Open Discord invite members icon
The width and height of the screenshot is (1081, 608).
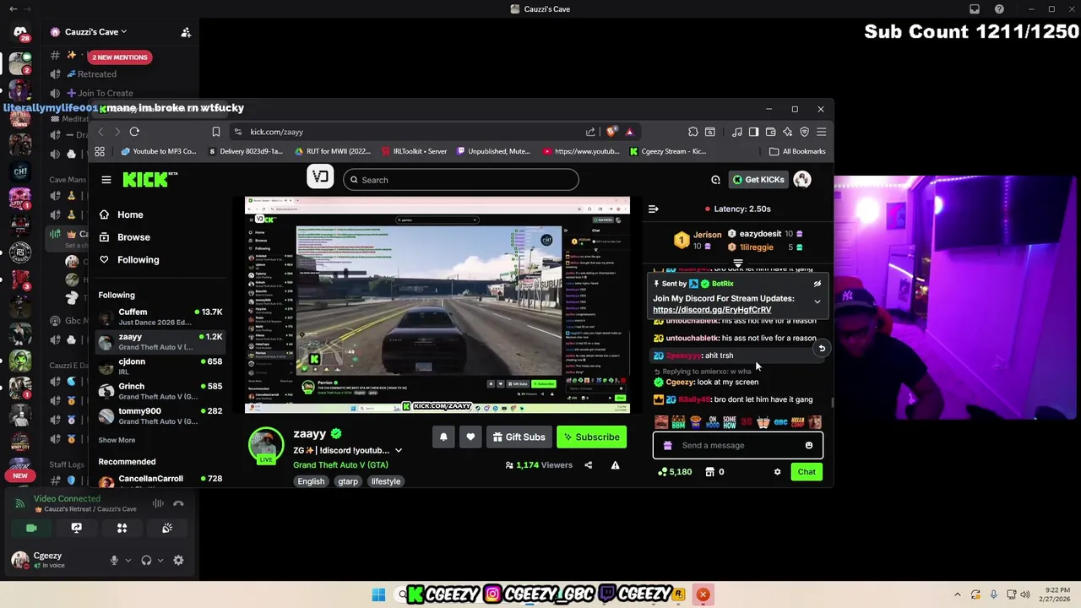pos(186,32)
